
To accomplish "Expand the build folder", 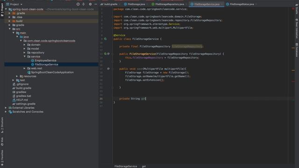I will [9, 21].
